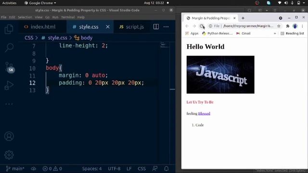Show additional views ellipsis in activity bar
Viewport: 308px width, 173px height.
(x=9, y=104)
